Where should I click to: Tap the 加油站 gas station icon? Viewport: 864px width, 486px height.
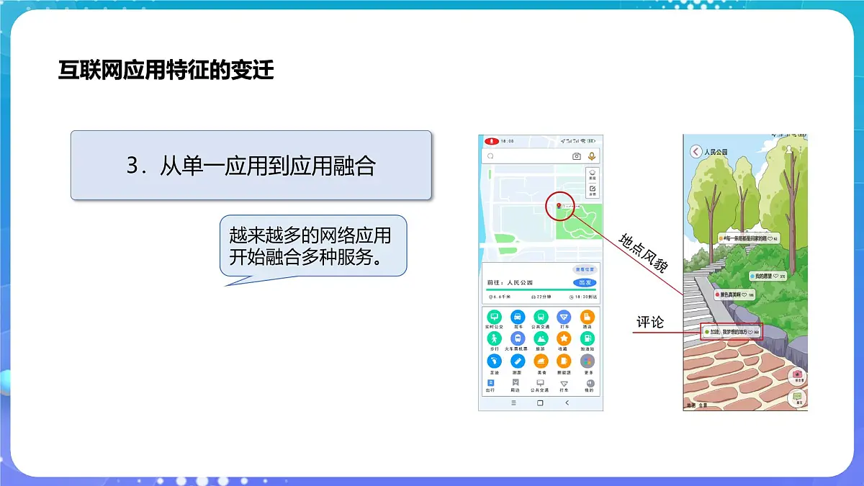pos(588,338)
